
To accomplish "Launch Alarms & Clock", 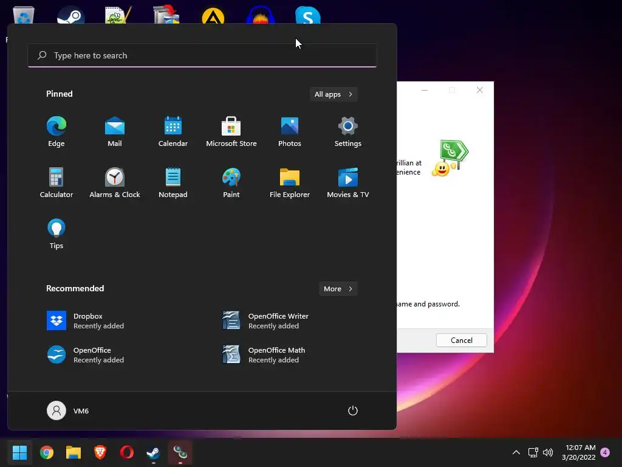I will pos(115,183).
